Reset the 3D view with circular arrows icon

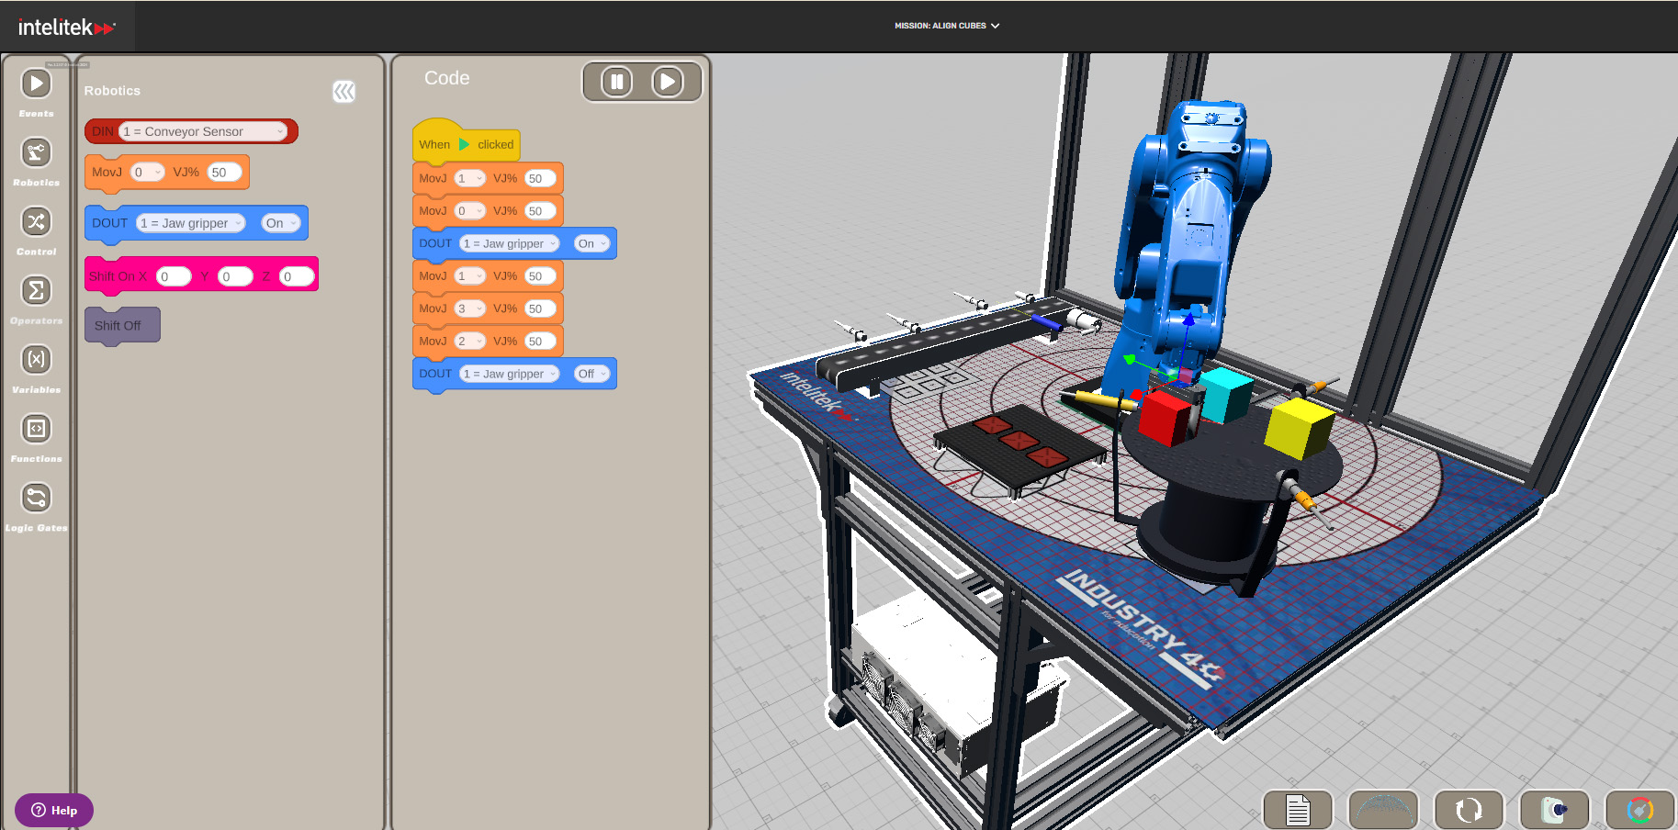coord(1470,809)
